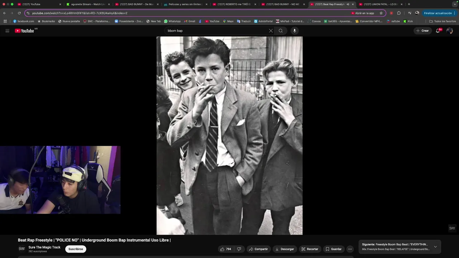Open facebook.com bookmark

(x=24, y=21)
